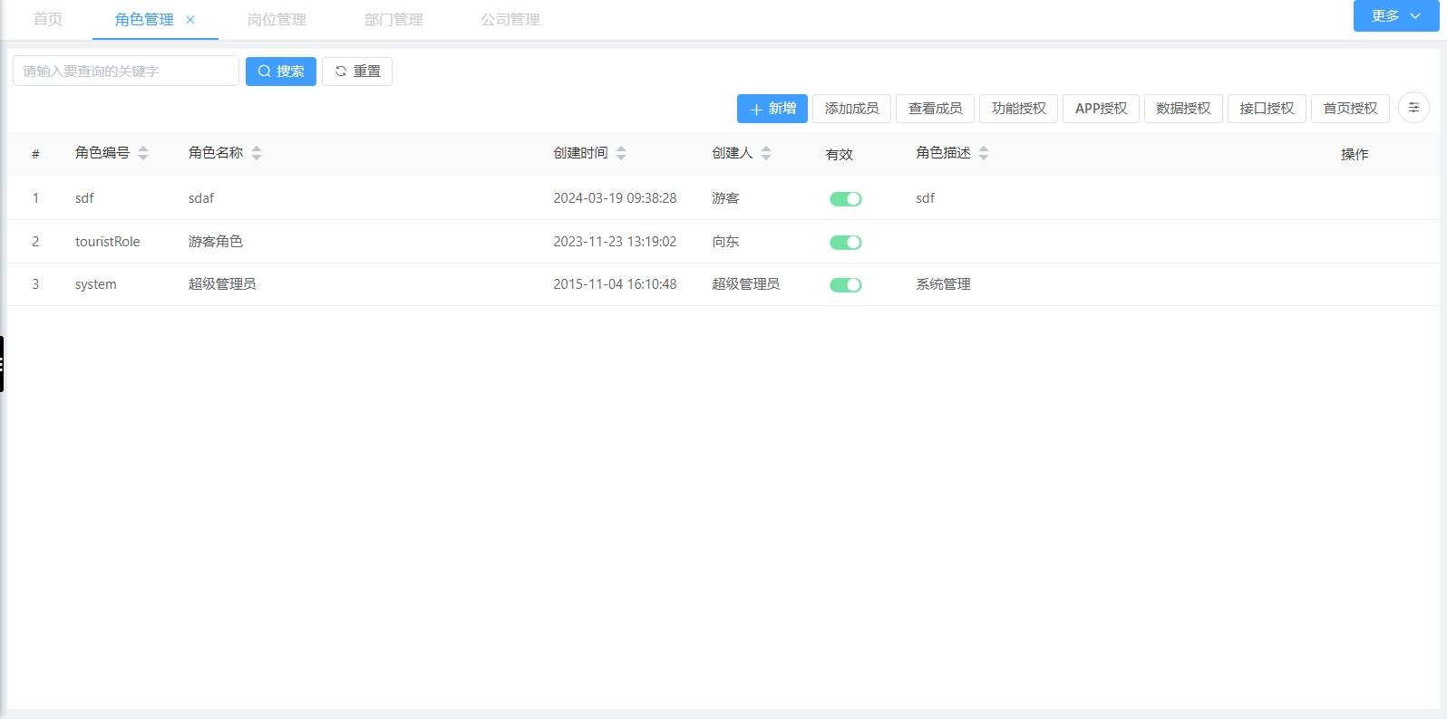Click the date 2024-03-19 09:38:28
1447x719 pixels.
click(x=615, y=198)
